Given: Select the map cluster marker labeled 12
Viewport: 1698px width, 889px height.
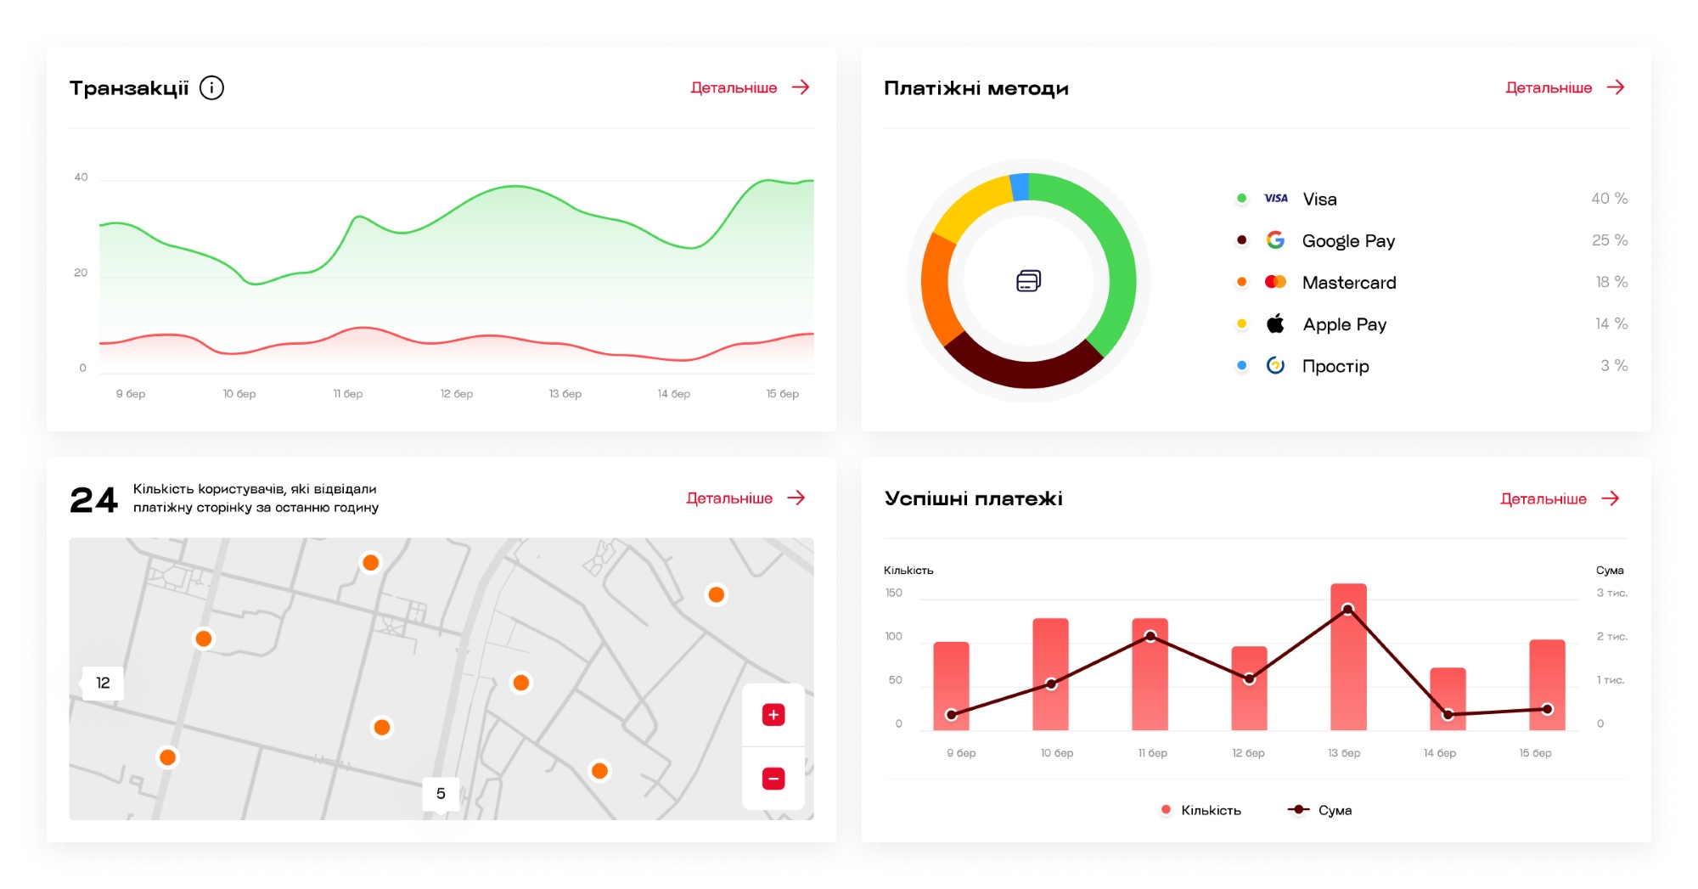Looking at the screenshot, I should (x=103, y=683).
